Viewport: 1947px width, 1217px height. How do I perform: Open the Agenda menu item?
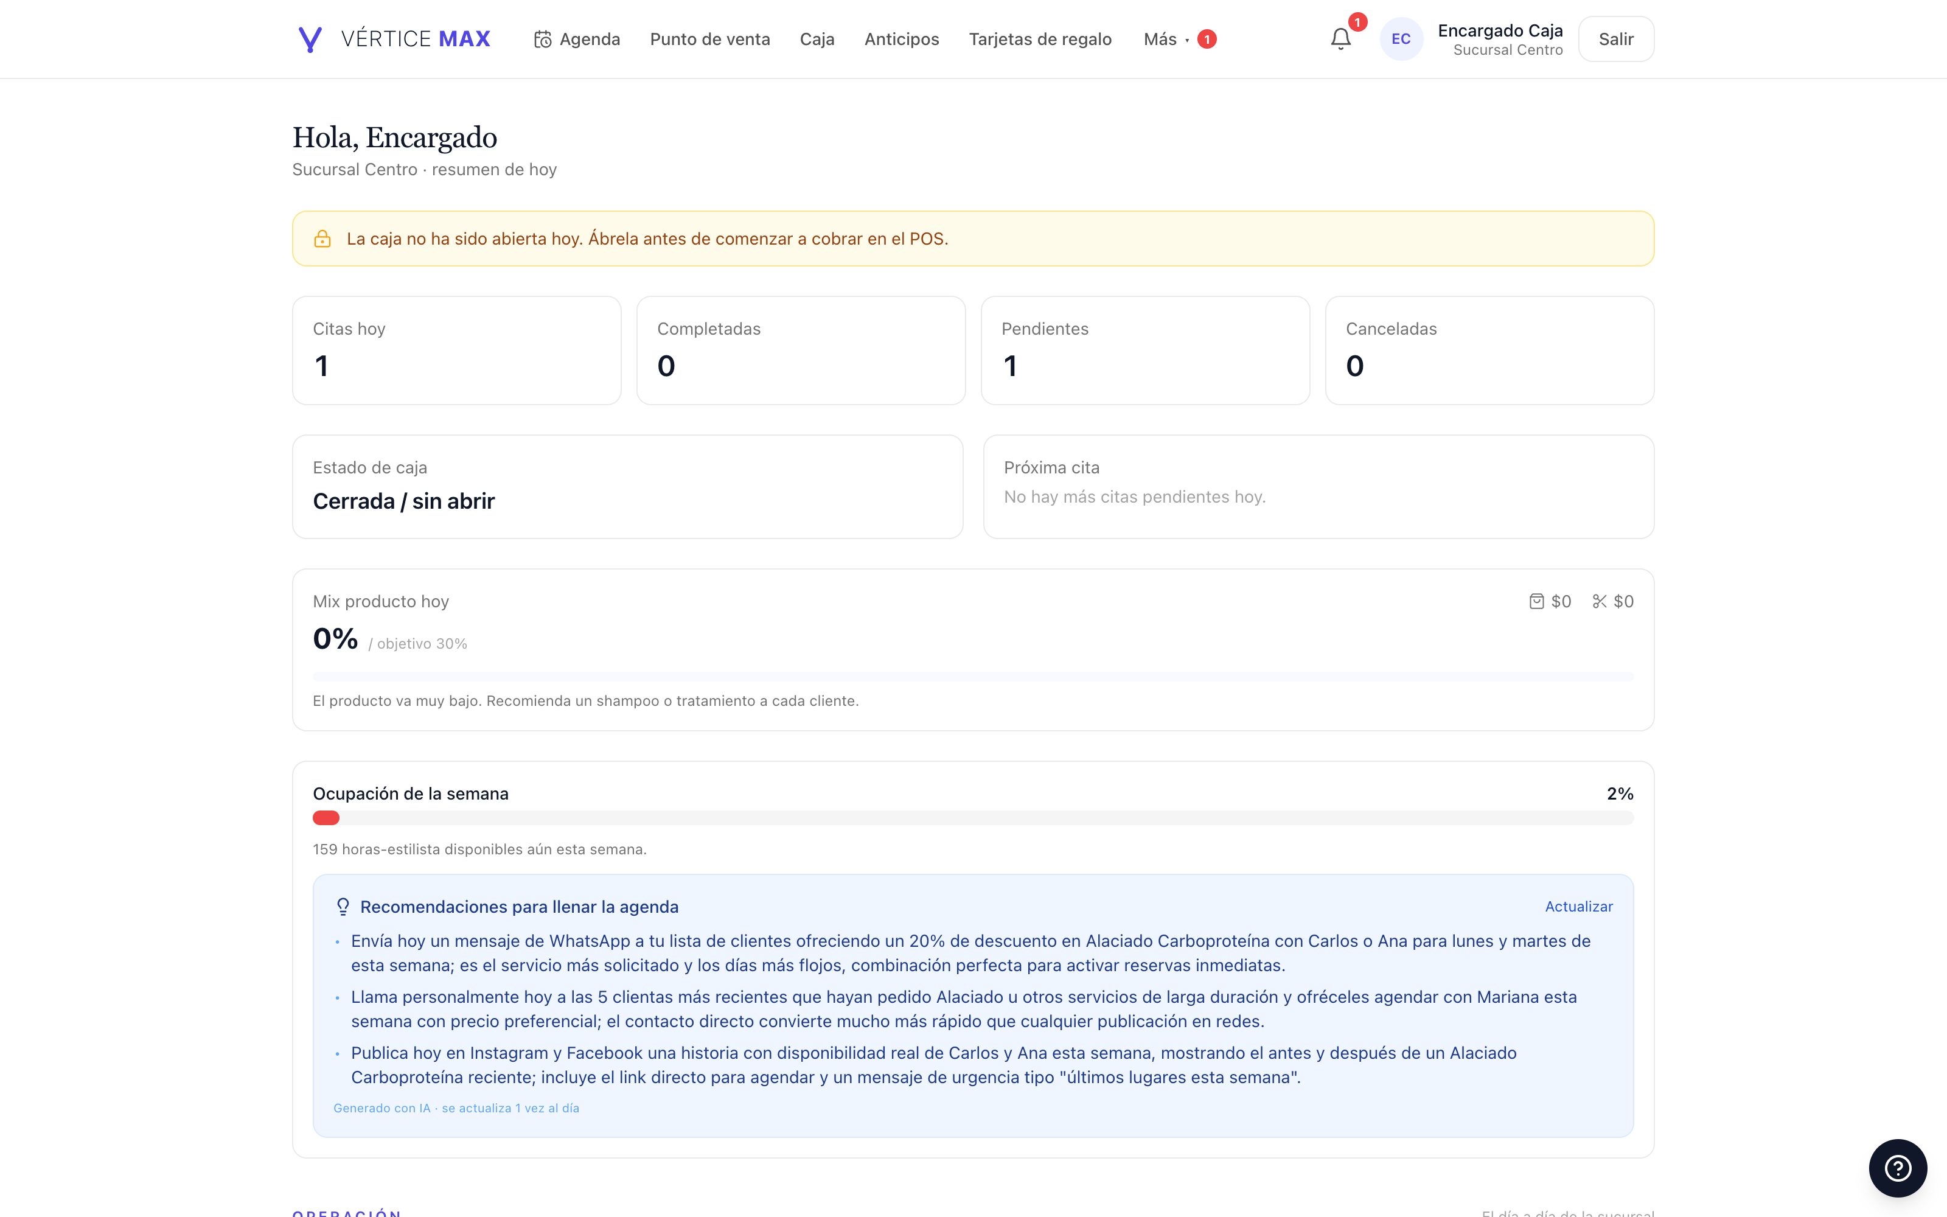pyautogui.click(x=577, y=40)
